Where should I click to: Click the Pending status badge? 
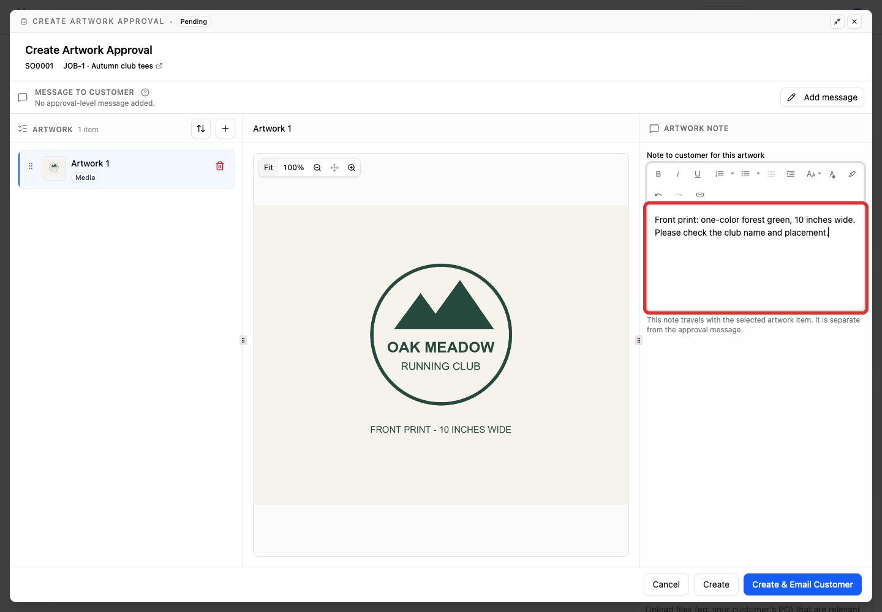[x=194, y=21]
